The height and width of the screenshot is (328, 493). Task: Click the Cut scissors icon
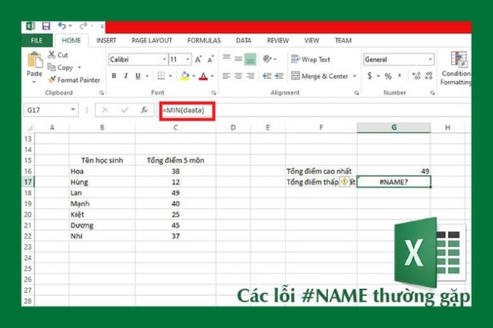pos(52,55)
